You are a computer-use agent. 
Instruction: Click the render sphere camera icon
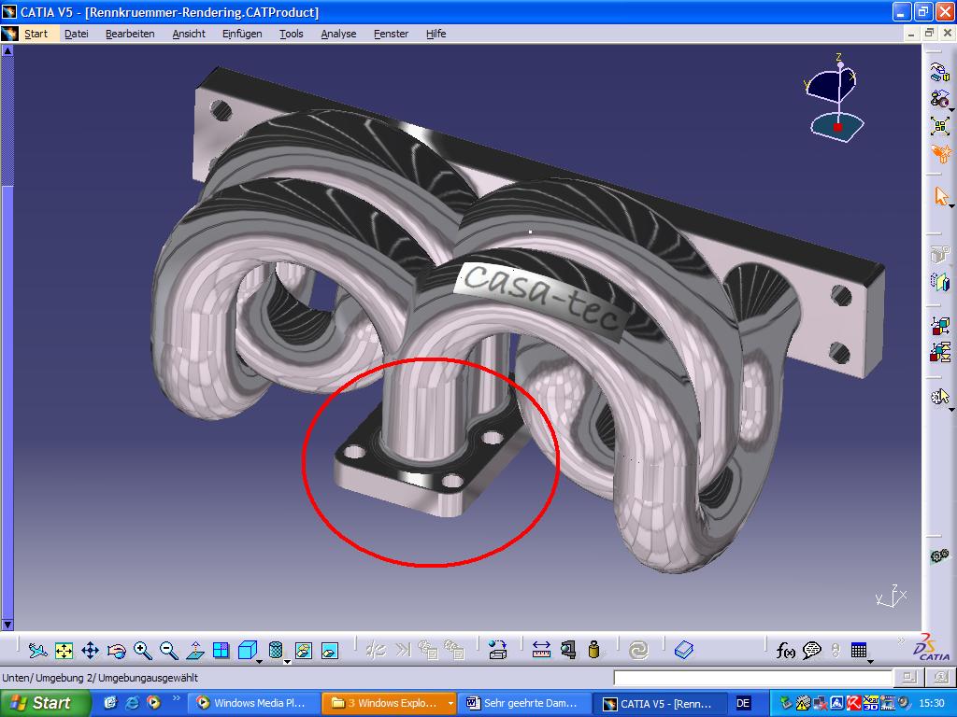(940, 99)
